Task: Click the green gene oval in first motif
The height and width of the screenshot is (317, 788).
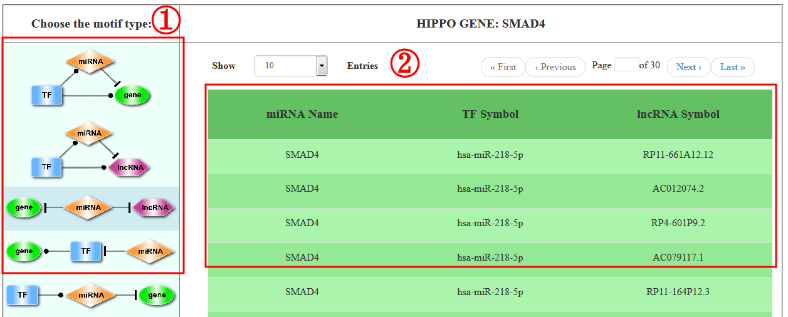Action: coord(132,95)
